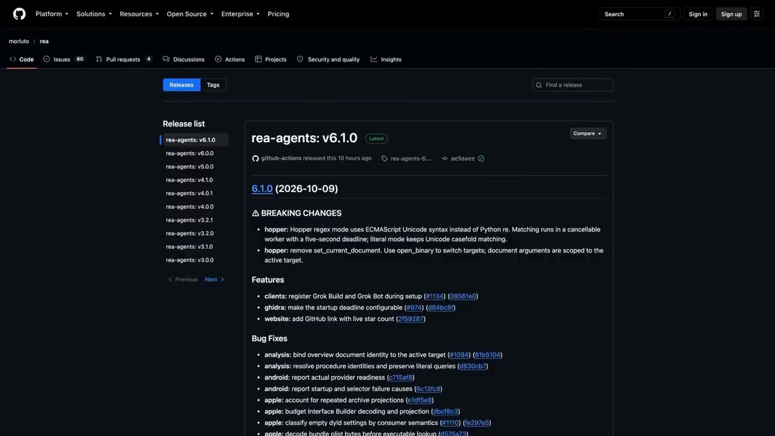Image resolution: width=775 pixels, height=436 pixels.
Task: Open pull request #1110 link
Action: click(450, 423)
